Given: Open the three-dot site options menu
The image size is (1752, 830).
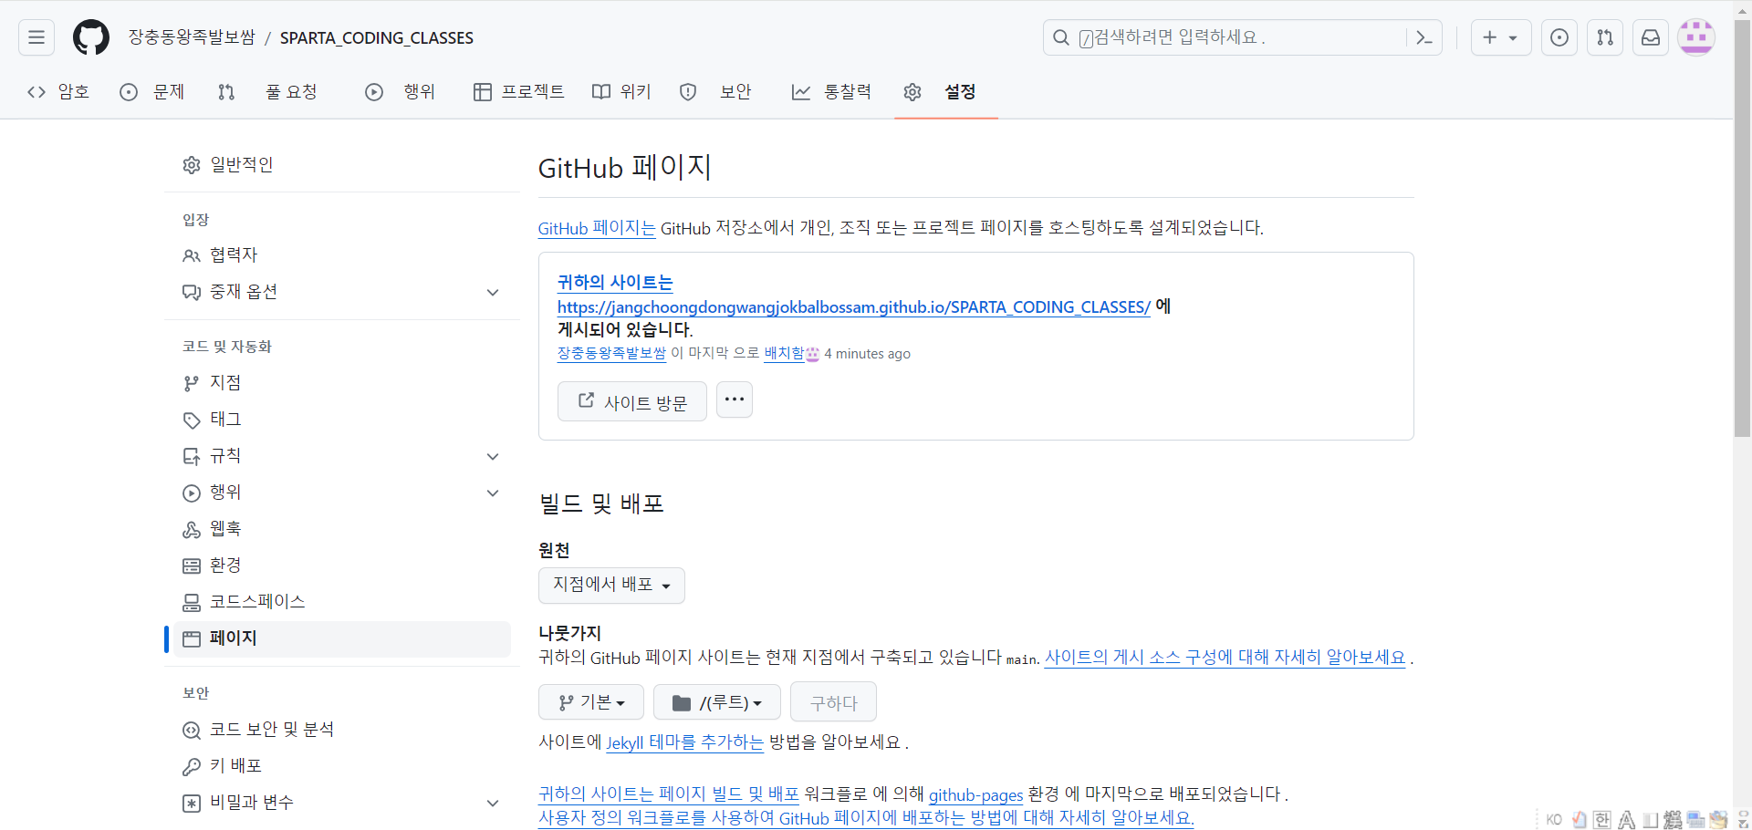Looking at the screenshot, I should coord(735,399).
